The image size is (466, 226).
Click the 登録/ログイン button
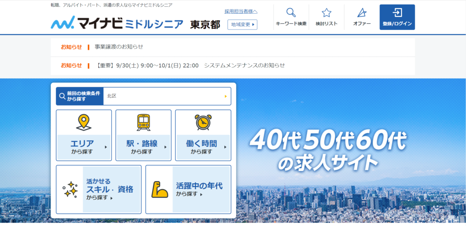[397, 17]
